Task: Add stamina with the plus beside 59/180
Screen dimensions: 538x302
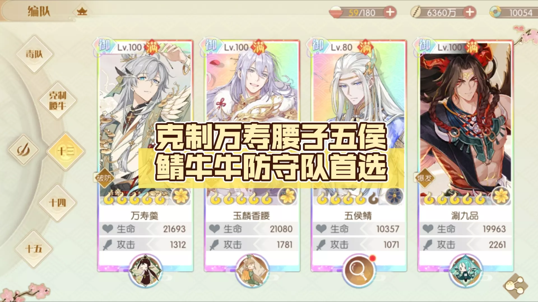Action: point(390,12)
